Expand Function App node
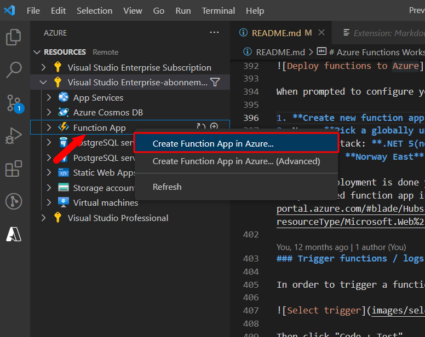The image size is (425, 337). (x=49, y=127)
